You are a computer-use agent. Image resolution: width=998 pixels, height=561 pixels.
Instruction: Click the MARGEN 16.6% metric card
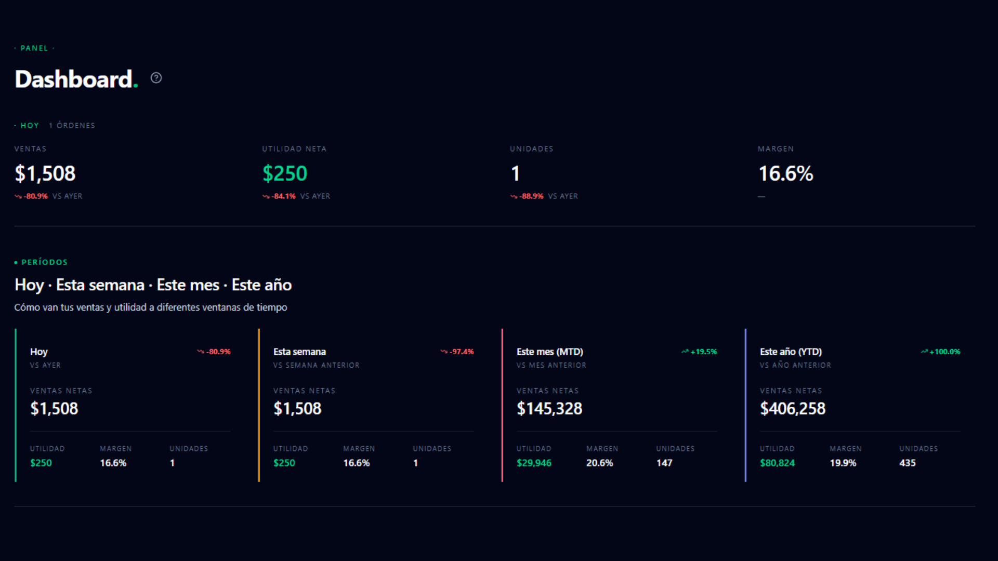tap(786, 173)
